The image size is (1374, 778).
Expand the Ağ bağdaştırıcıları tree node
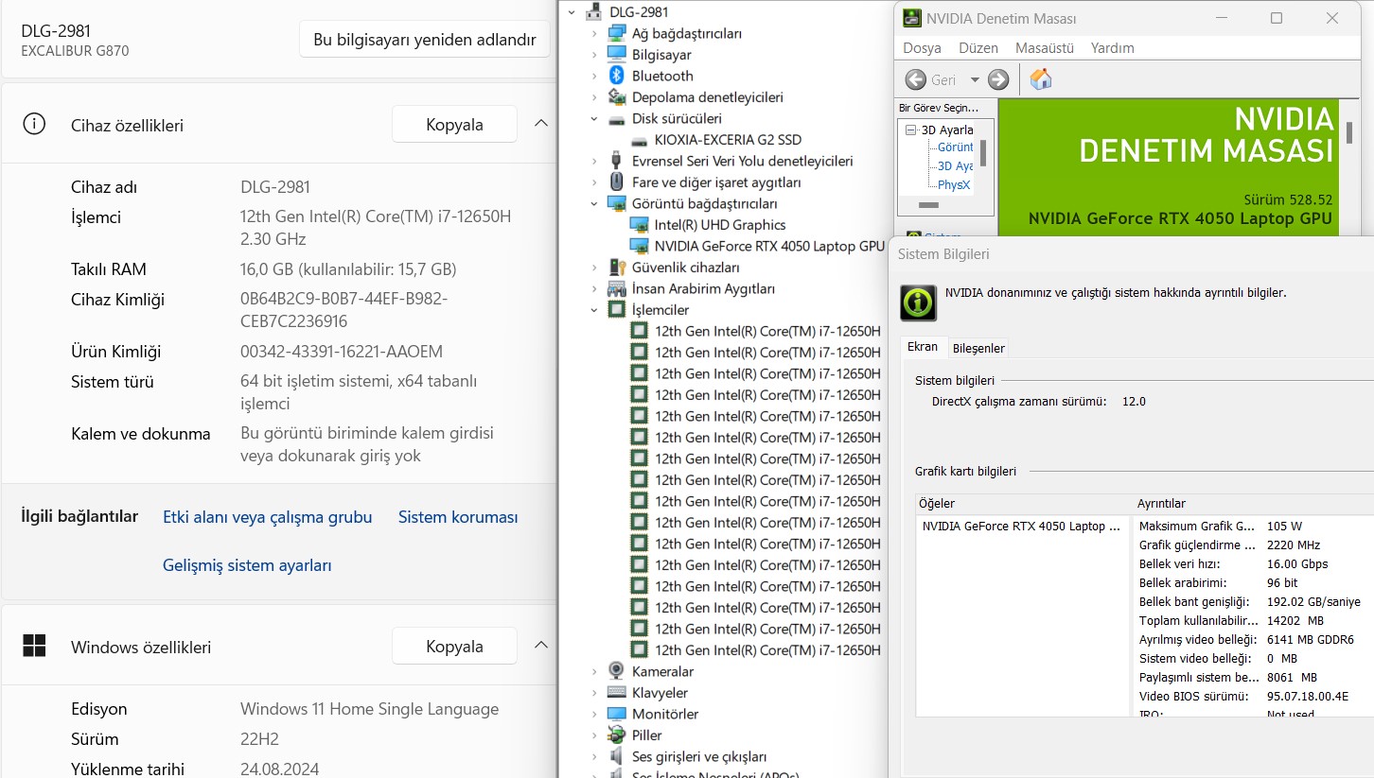594,33
